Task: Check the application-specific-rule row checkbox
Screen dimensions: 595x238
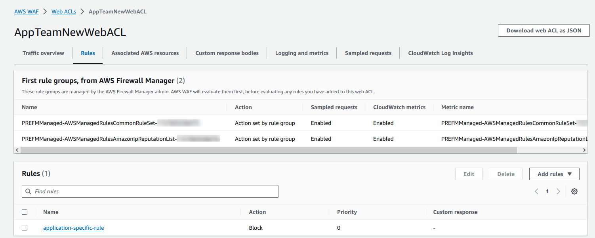Action: point(25,228)
